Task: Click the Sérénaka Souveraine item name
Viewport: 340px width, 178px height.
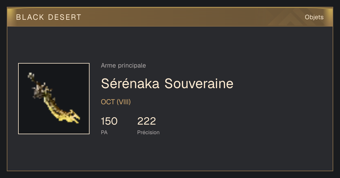Action: [167, 83]
